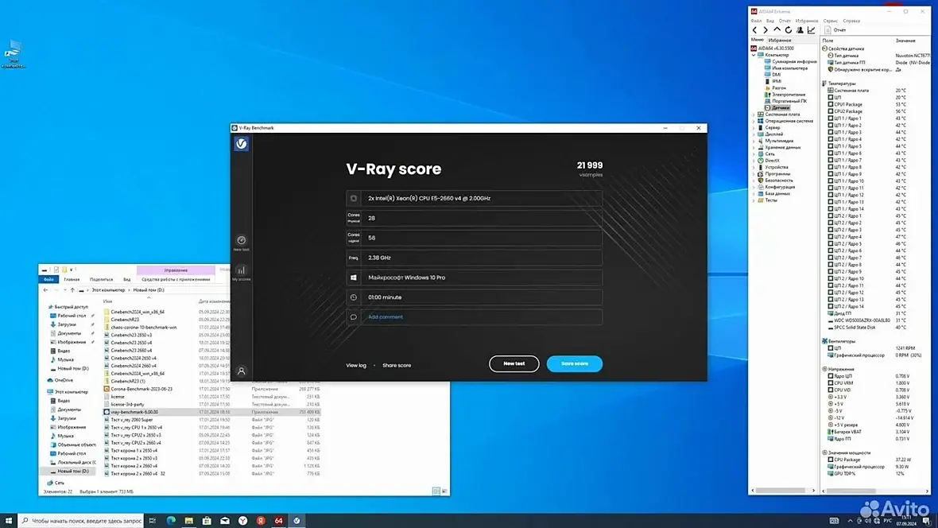
Task: Click the New test button
Action: (514, 363)
